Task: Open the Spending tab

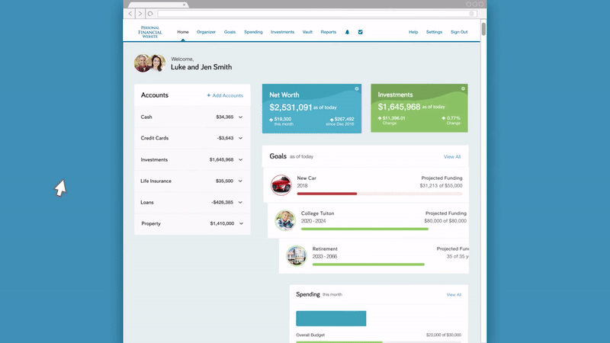Action: click(x=253, y=32)
